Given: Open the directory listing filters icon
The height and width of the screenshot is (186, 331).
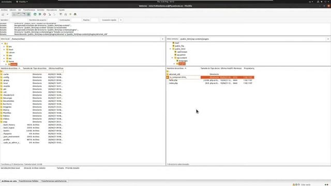Looking at the screenshot, I should 61,14.
